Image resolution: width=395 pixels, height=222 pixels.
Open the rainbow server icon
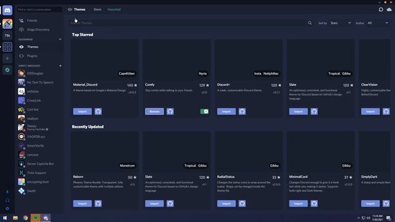click(7, 24)
